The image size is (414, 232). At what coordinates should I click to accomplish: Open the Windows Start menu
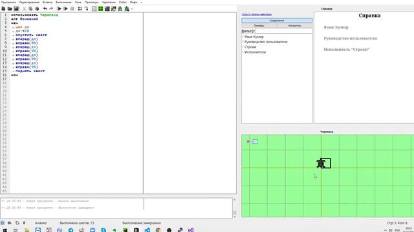[5, 230]
